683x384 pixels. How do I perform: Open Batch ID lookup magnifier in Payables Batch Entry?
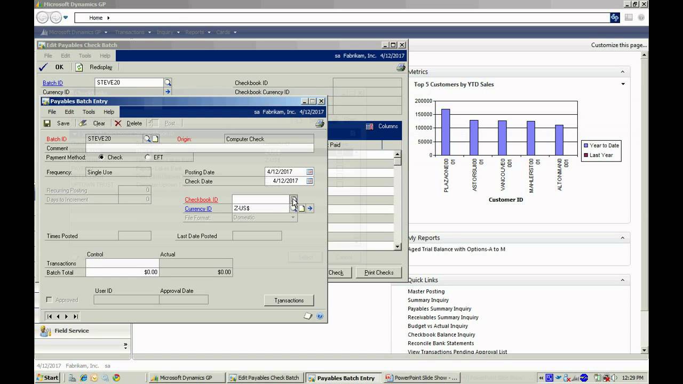(147, 139)
